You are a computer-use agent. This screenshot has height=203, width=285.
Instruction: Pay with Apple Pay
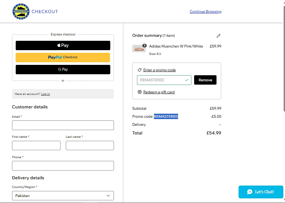(x=63, y=45)
